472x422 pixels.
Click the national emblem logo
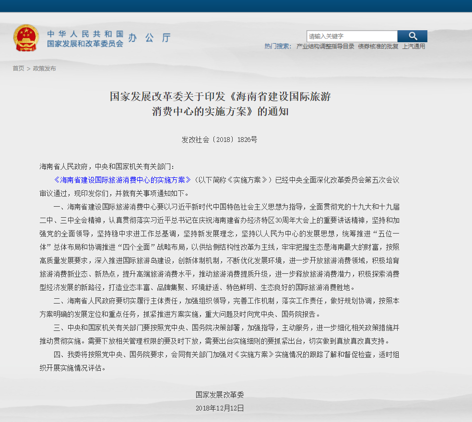(26, 38)
